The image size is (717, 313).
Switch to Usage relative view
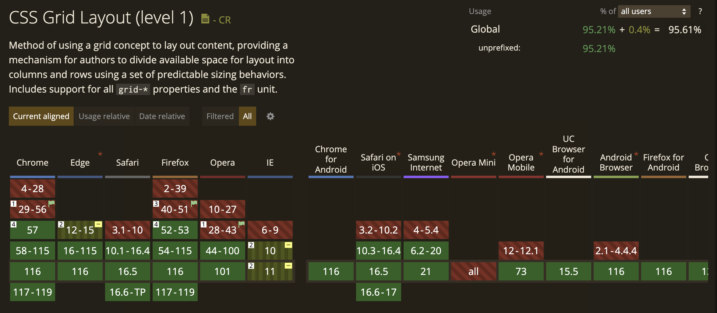(x=104, y=116)
